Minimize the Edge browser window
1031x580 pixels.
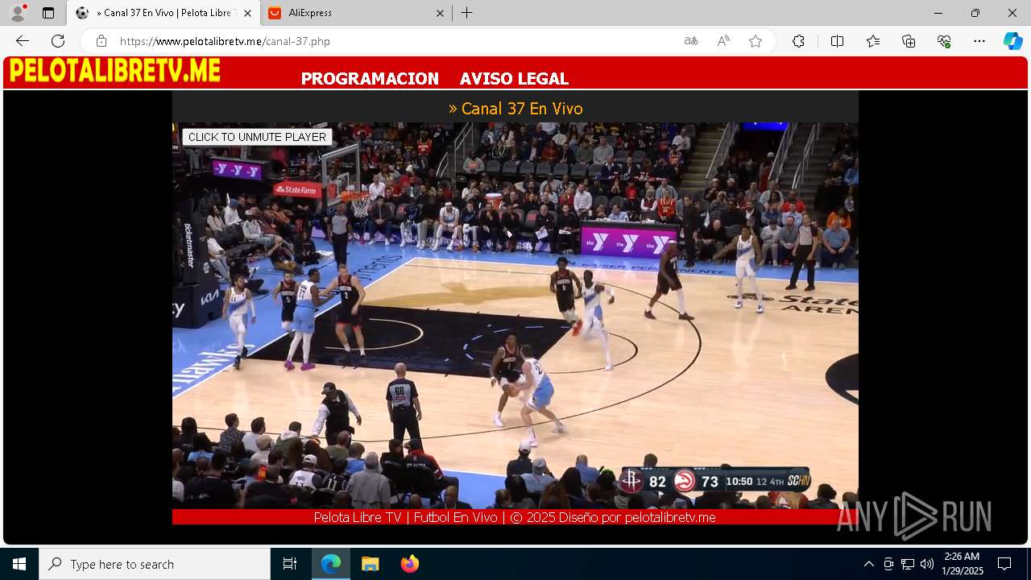[x=938, y=13]
